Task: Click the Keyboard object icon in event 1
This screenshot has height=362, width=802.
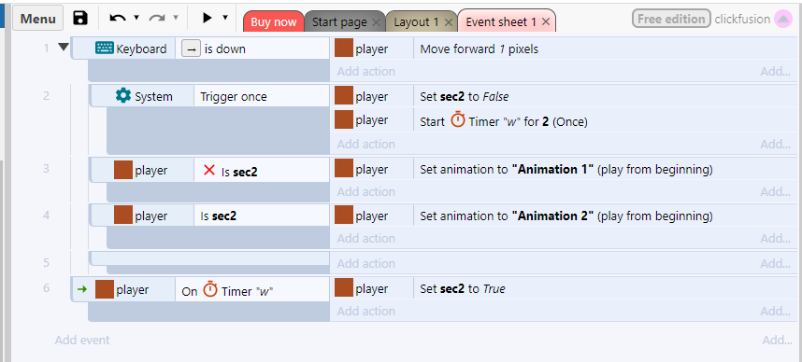Action: [x=105, y=49]
